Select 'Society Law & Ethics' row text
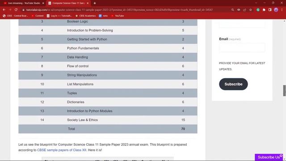This screenshot has width=286, height=161. [82, 120]
